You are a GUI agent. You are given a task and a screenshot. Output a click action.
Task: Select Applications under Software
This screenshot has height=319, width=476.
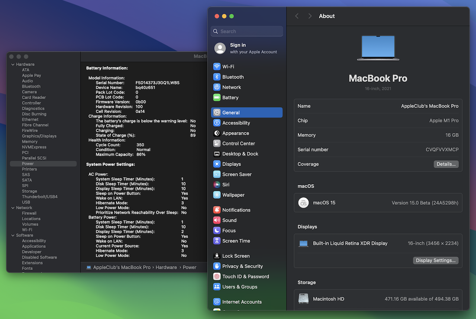[x=34, y=246]
